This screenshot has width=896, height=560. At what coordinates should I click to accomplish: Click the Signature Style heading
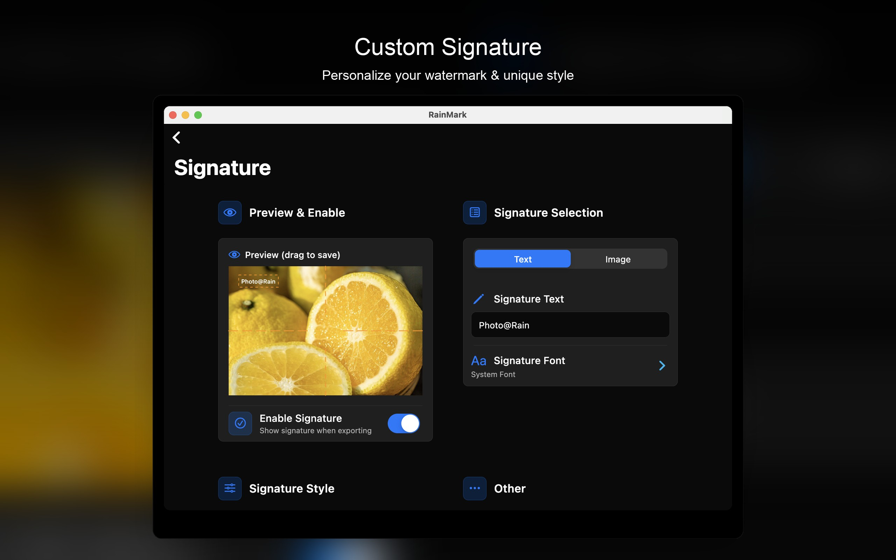(292, 489)
